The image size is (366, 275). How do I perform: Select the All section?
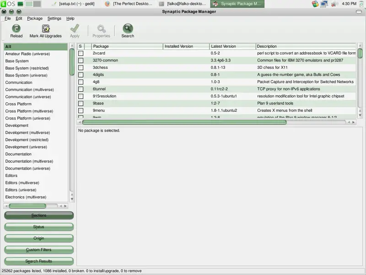[36, 47]
